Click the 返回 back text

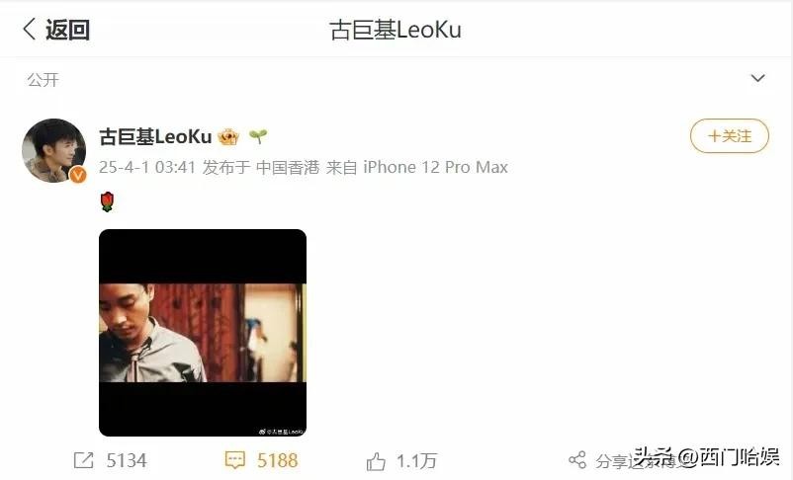pyautogui.click(x=67, y=30)
